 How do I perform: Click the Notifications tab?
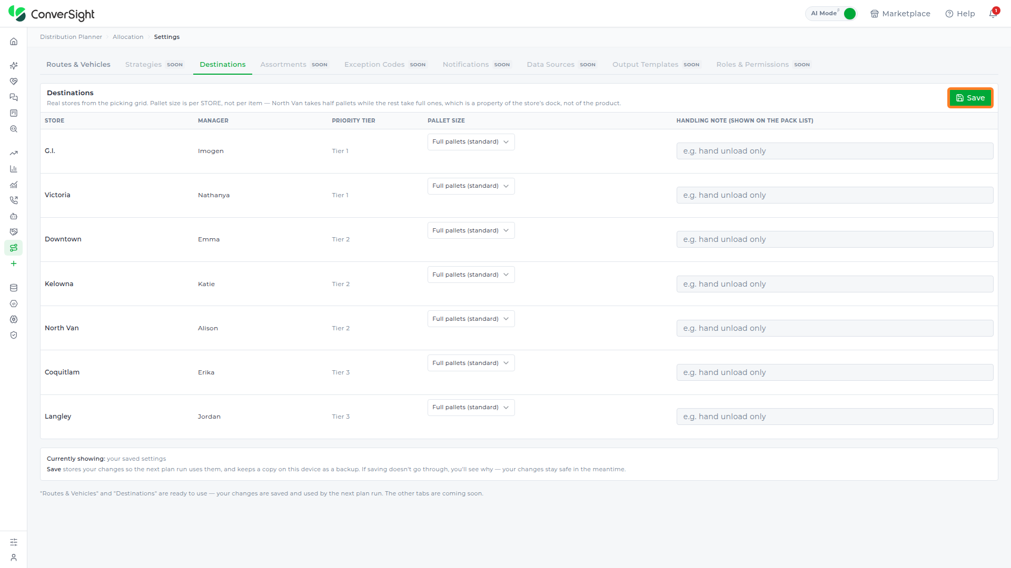point(476,65)
